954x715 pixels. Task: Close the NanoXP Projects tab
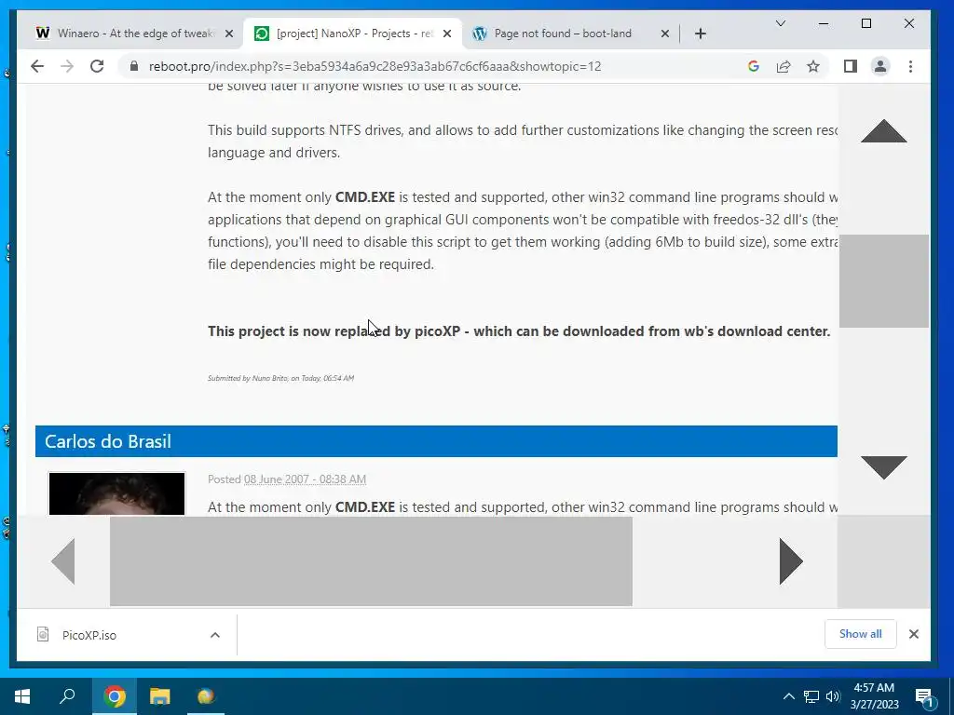(x=447, y=34)
